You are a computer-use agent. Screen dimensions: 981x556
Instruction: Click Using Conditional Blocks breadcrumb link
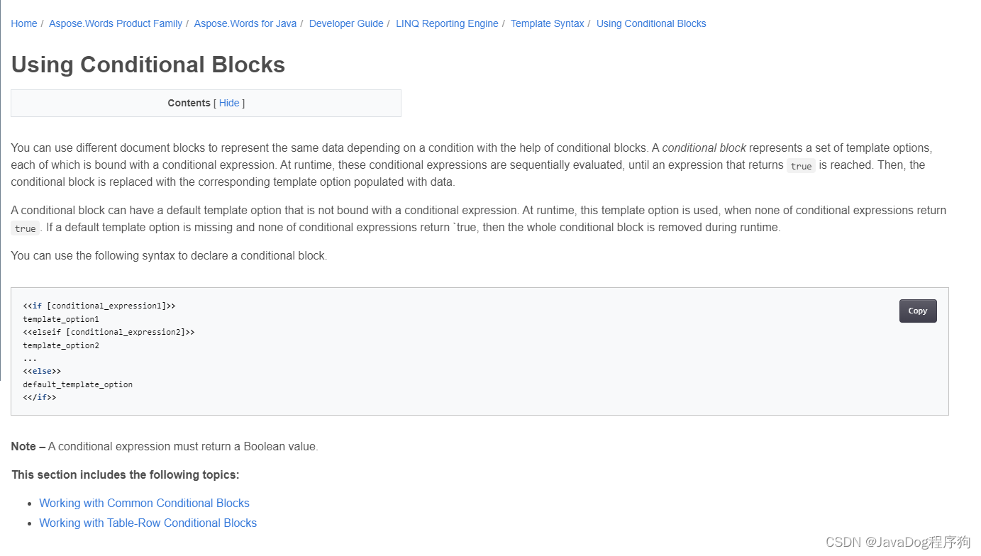click(651, 23)
